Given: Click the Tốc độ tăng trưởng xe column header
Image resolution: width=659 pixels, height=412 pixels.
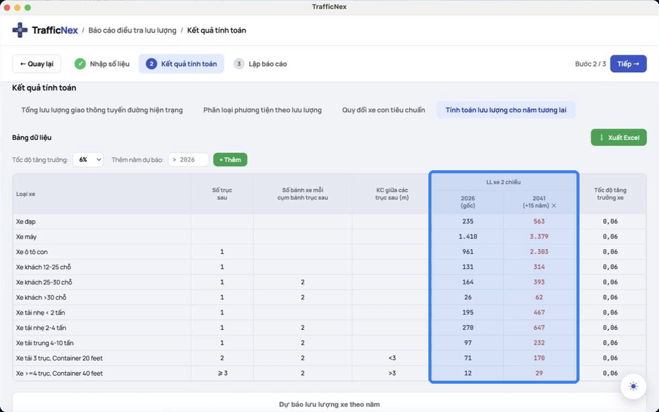Looking at the screenshot, I should pyautogui.click(x=610, y=194).
